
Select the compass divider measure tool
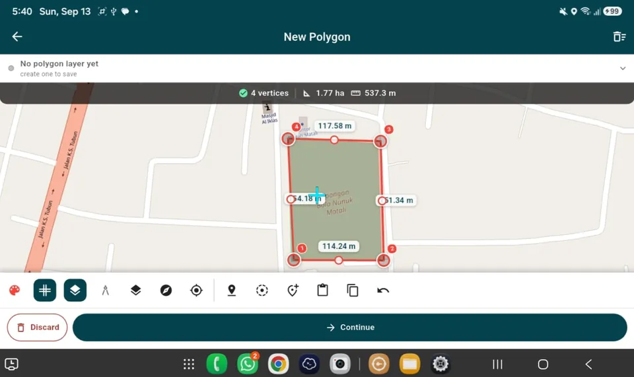coord(106,290)
